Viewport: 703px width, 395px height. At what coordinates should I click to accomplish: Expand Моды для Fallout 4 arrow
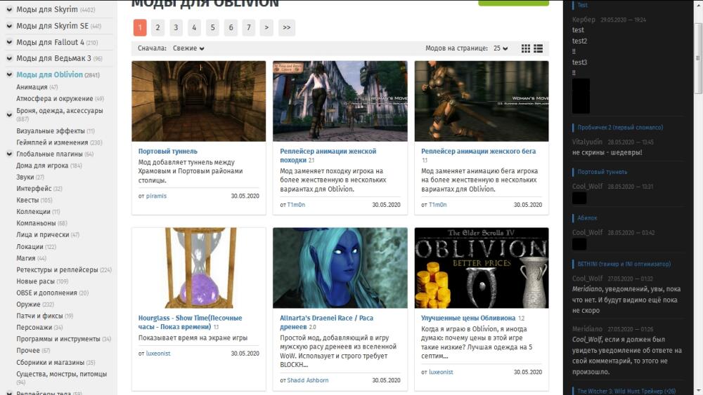(x=9, y=42)
